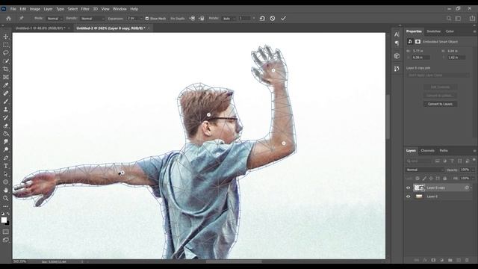Open the Density dropdown
Screen dimensions: 478x269
click(x=92, y=19)
